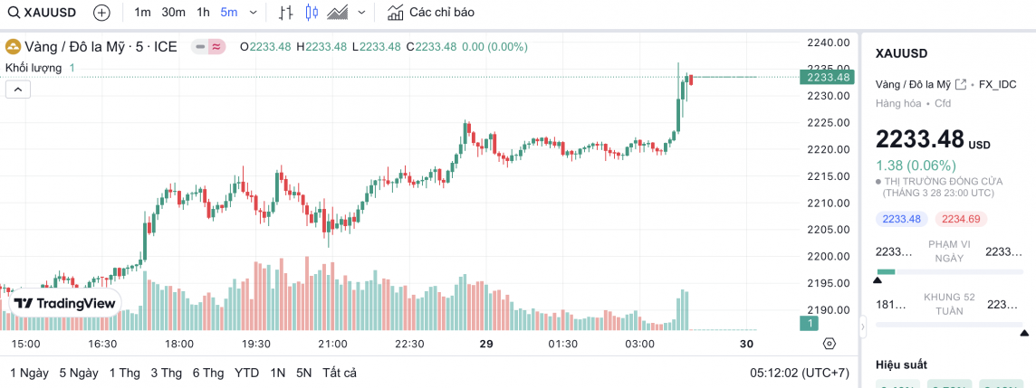Click the XAUUSD symbol search magnifier icon

tap(14, 13)
